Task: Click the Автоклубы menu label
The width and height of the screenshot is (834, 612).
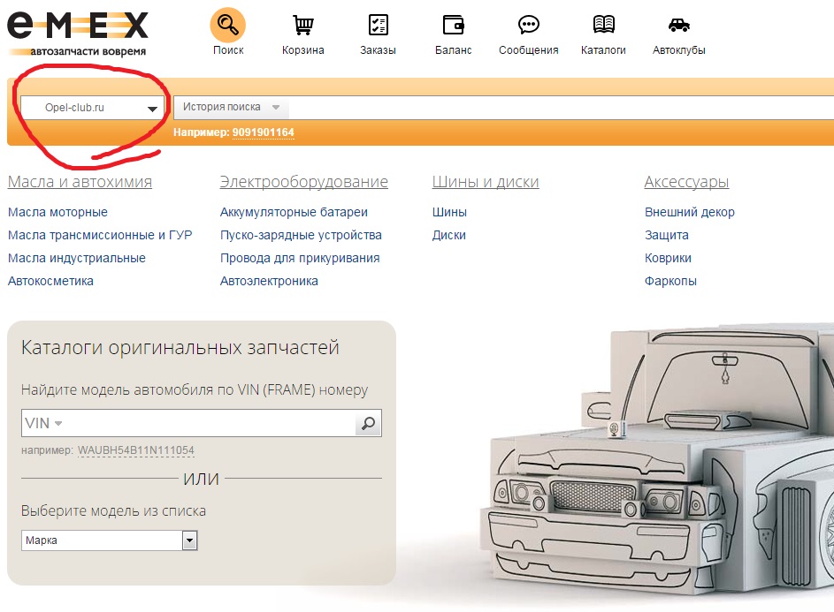Action: tap(678, 50)
